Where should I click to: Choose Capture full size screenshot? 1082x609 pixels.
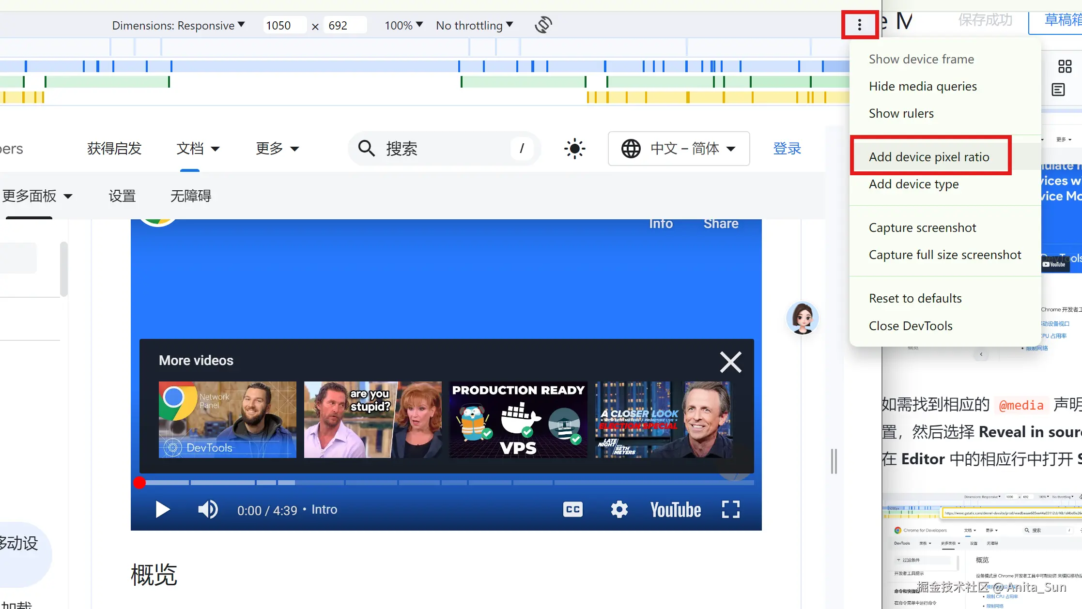pos(944,255)
